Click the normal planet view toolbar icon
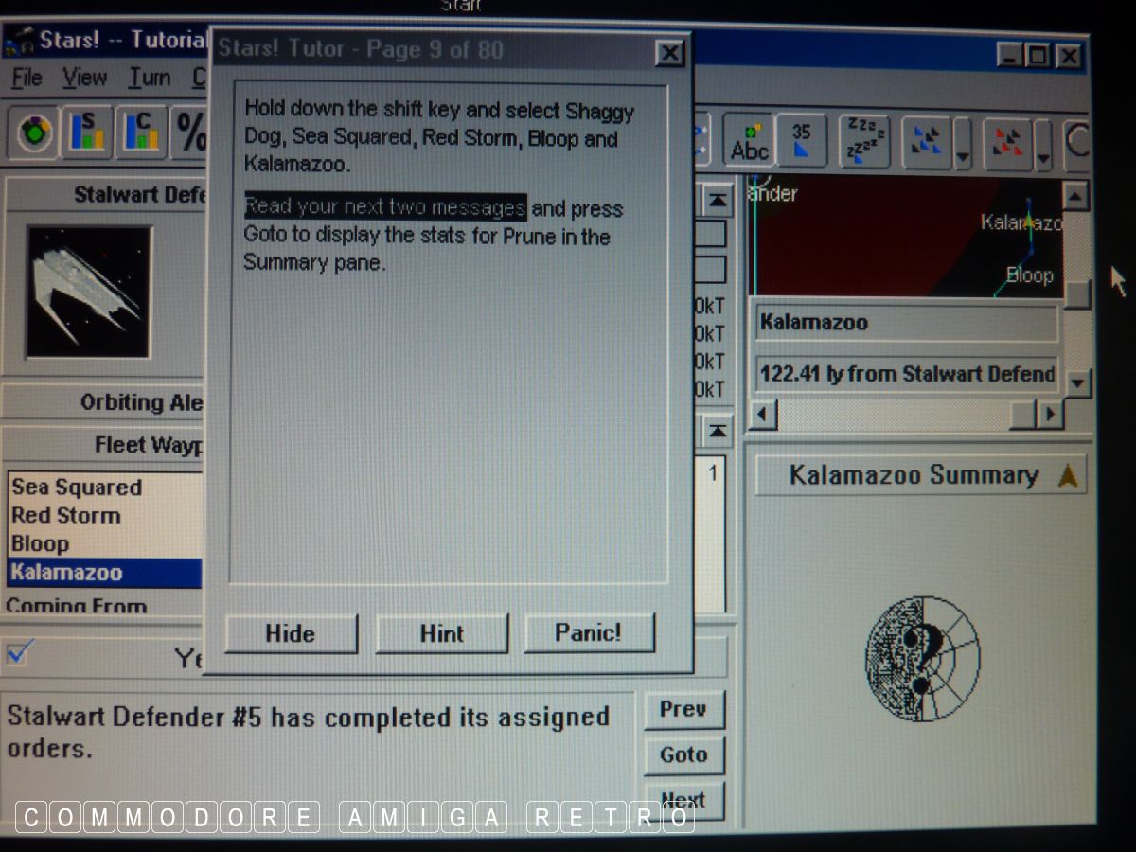 (x=36, y=133)
